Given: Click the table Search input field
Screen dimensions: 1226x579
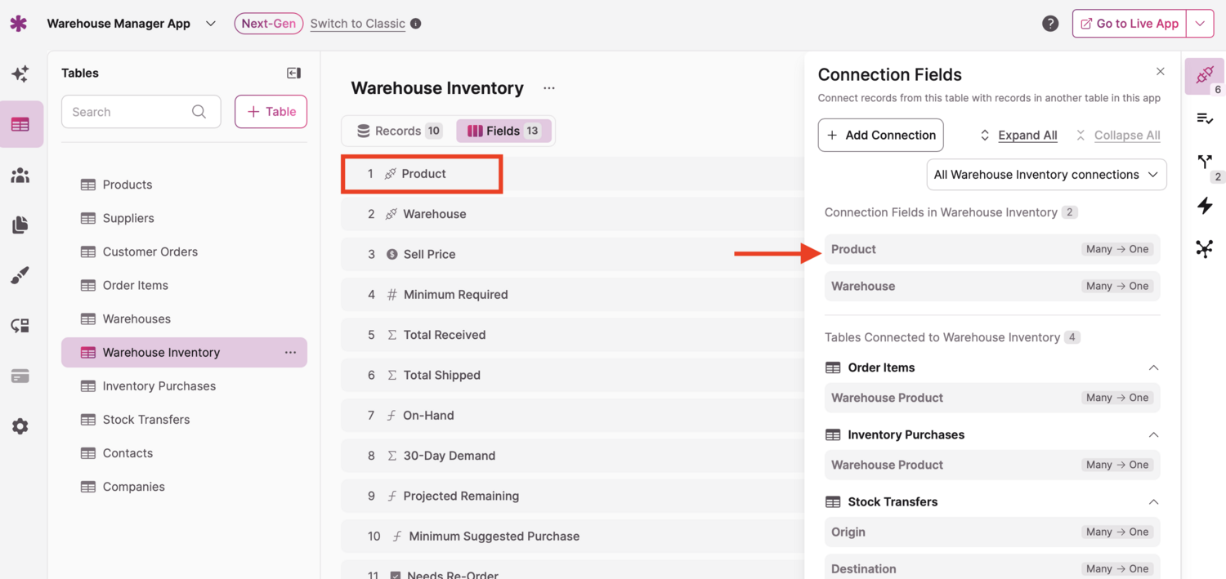Looking at the screenshot, I should tap(131, 112).
